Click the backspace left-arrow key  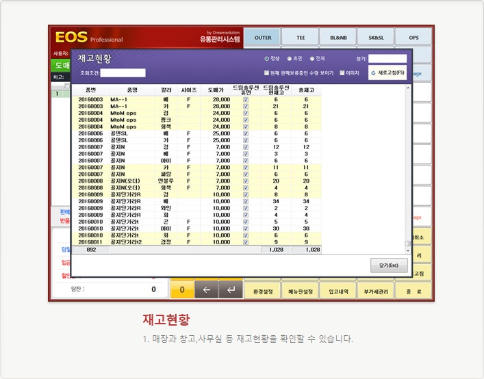tap(207, 289)
